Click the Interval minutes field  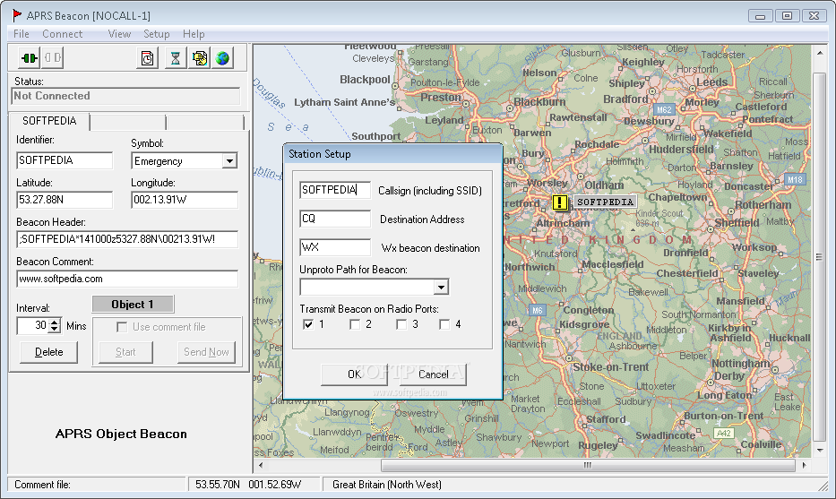[x=33, y=325]
